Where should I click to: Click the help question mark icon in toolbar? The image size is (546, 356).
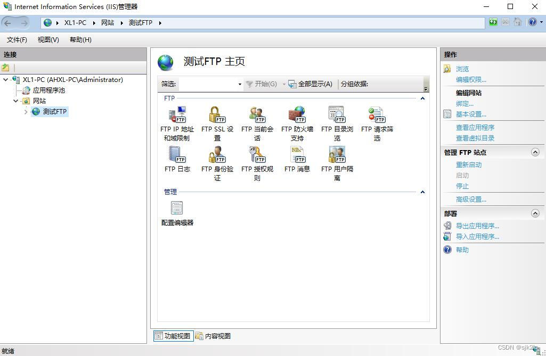(x=533, y=22)
